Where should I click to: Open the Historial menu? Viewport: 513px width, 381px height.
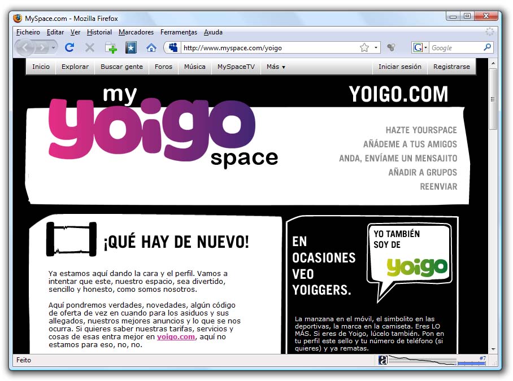pos(99,32)
